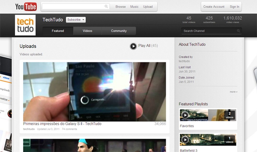Click the About TechTudo heading
The width and height of the screenshot is (257, 152).
[192, 44]
